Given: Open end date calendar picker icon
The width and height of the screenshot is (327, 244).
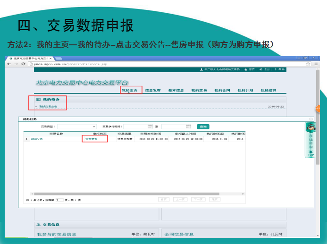Looking at the screenshot, I should tap(188, 126).
